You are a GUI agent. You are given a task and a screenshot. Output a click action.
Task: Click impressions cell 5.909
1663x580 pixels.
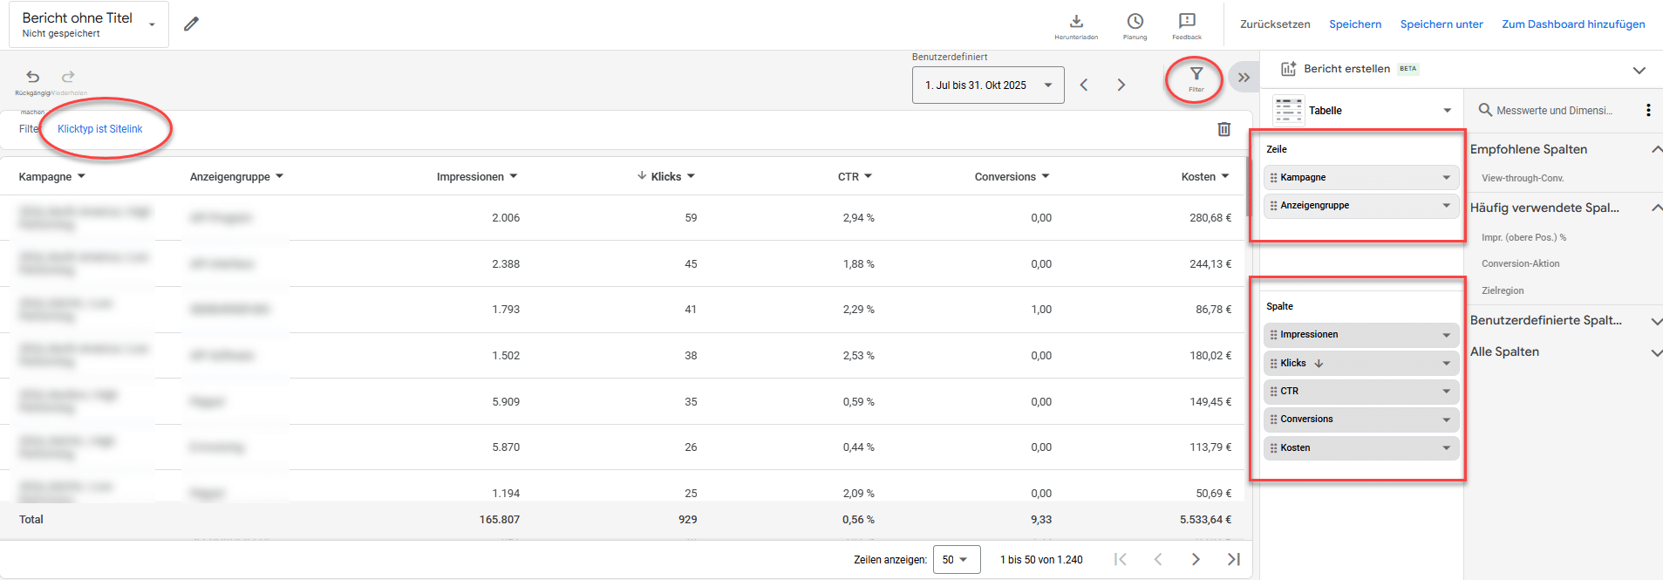point(506,402)
